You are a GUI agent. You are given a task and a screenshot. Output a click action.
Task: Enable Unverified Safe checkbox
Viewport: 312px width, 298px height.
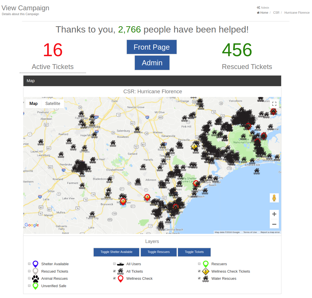29,285
